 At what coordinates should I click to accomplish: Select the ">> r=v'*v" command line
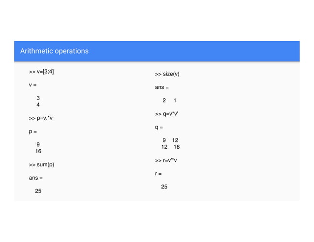[166, 161]
